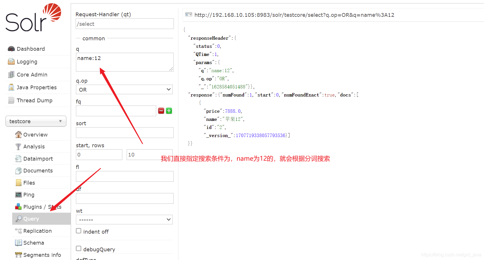Image resolution: width=484 pixels, height=260 pixels.
Task: Select the Ping monitor icon
Action: (19, 195)
